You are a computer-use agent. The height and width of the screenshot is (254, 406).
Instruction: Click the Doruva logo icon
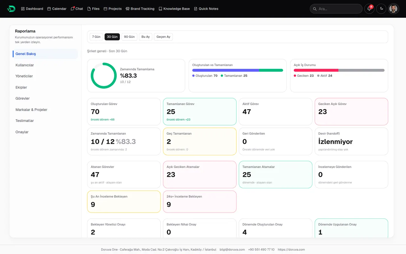click(11, 9)
